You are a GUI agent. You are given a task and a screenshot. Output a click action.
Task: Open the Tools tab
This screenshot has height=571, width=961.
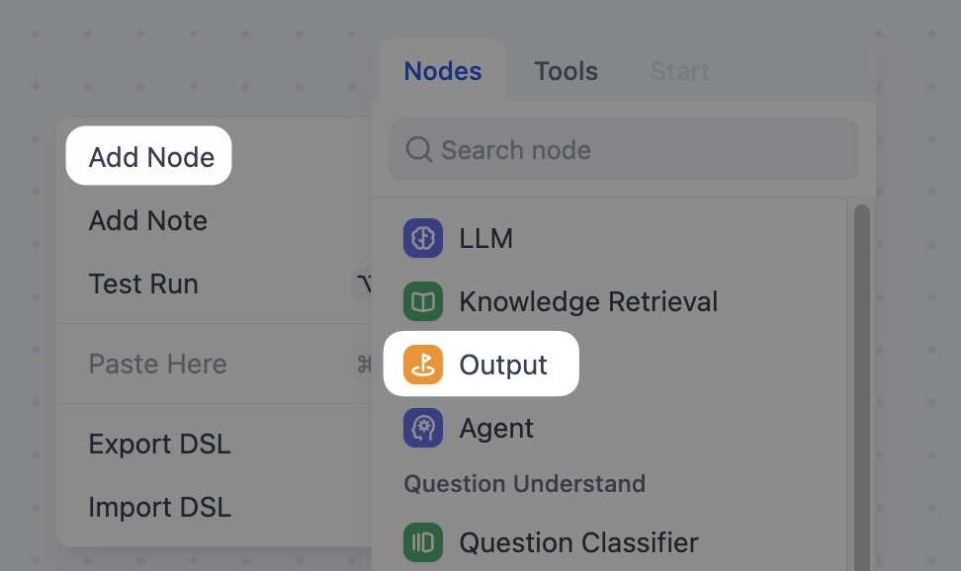pyautogui.click(x=566, y=71)
